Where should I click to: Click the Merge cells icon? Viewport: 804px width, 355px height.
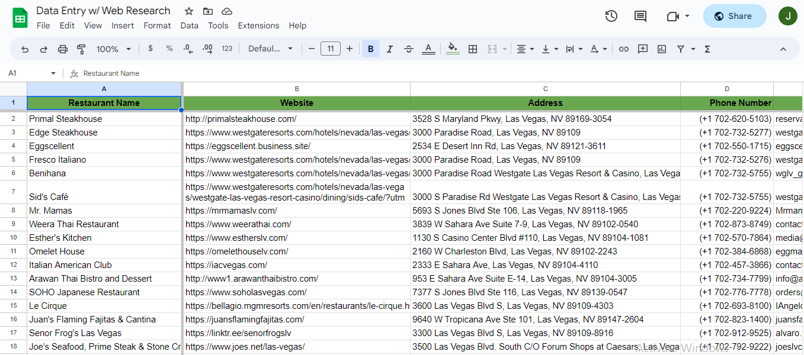[x=492, y=49]
